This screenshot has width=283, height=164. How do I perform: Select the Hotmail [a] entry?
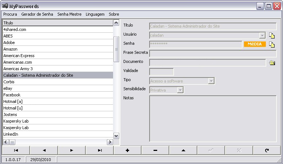click(58, 101)
